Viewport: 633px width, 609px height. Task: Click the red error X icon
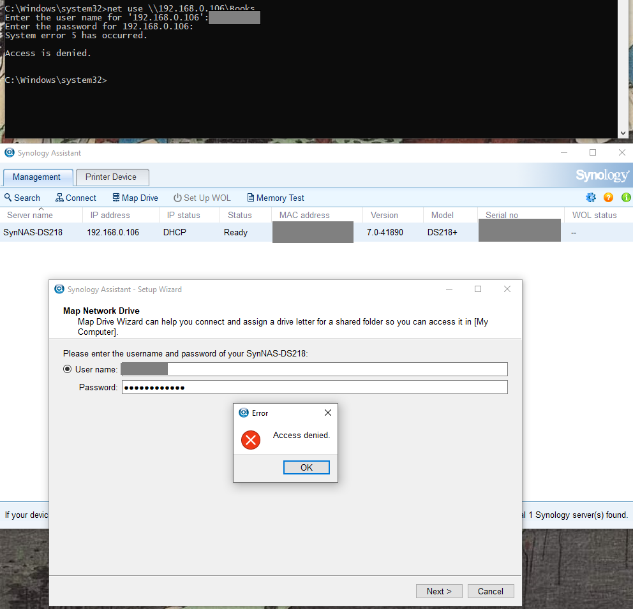click(251, 439)
